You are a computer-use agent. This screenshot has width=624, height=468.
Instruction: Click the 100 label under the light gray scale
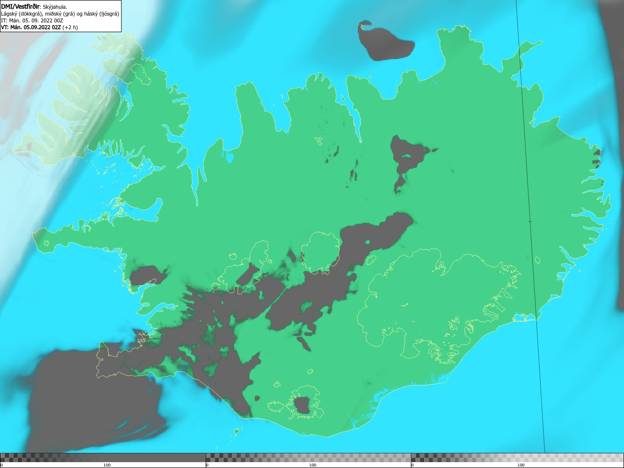pos(521,465)
